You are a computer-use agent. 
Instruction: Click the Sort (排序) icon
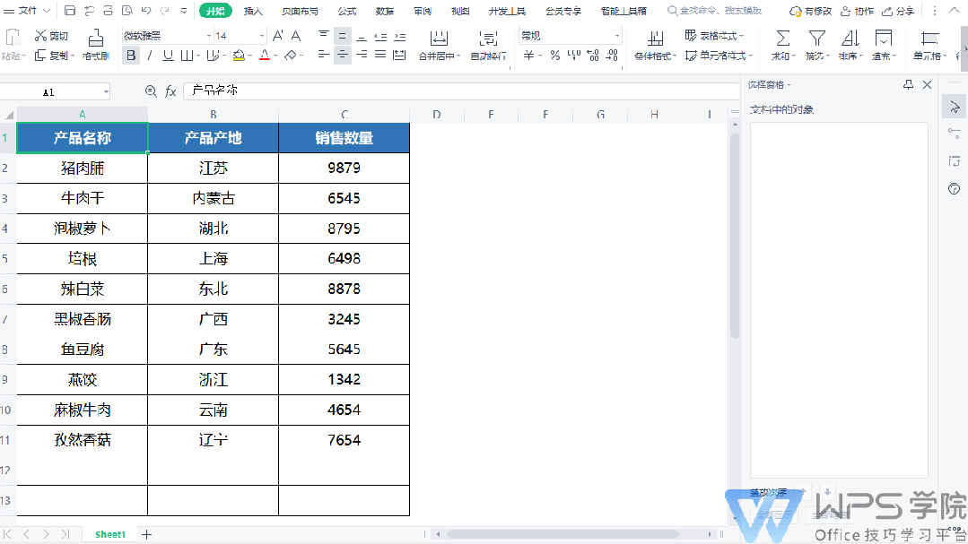pyautogui.click(x=850, y=39)
